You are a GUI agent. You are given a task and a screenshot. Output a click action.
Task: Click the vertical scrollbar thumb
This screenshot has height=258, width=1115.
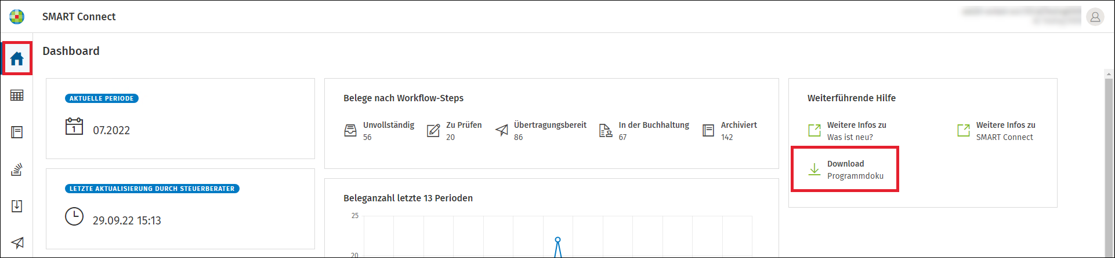tap(1109, 168)
